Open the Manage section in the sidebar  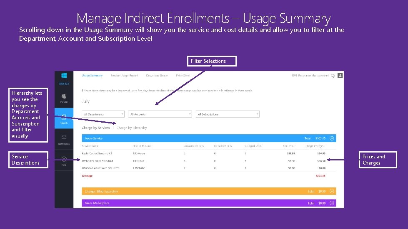[x=64, y=98]
